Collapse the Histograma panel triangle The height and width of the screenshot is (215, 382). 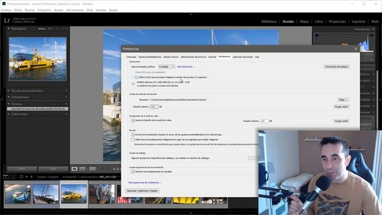(373, 29)
